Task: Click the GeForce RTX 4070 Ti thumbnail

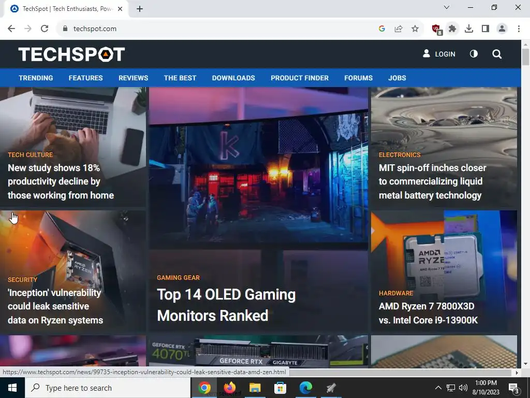Action: coord(259,351)
